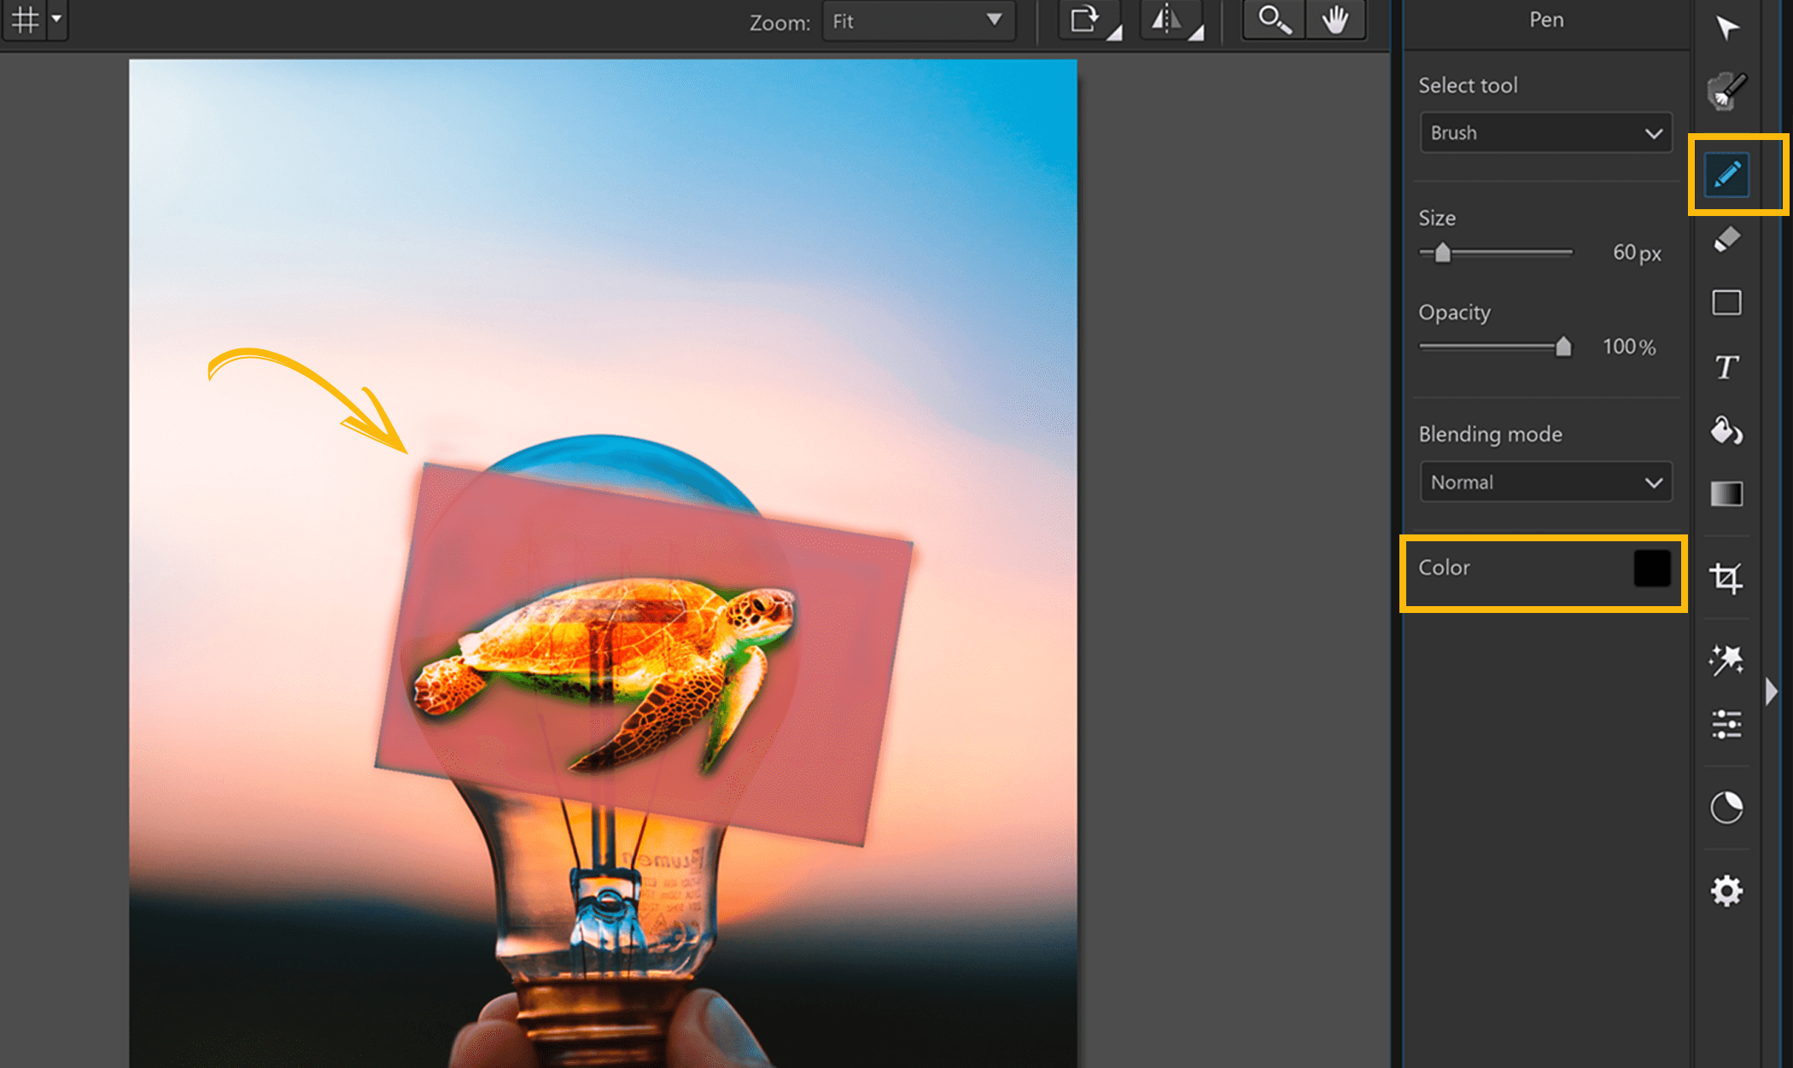Activate the Gradient tool
Viewport: 1793px width, 1068px height.
pyautogui.click(x=1726, y=493)
